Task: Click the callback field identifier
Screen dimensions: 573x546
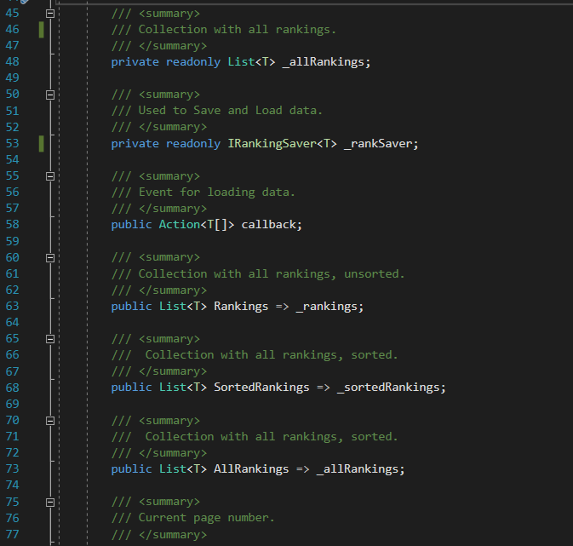Action: click(272, 225)
